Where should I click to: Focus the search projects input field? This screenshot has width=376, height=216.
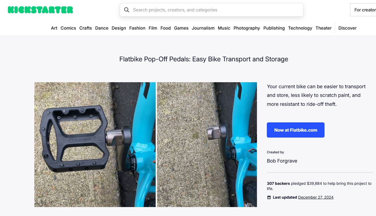(215, 10)
